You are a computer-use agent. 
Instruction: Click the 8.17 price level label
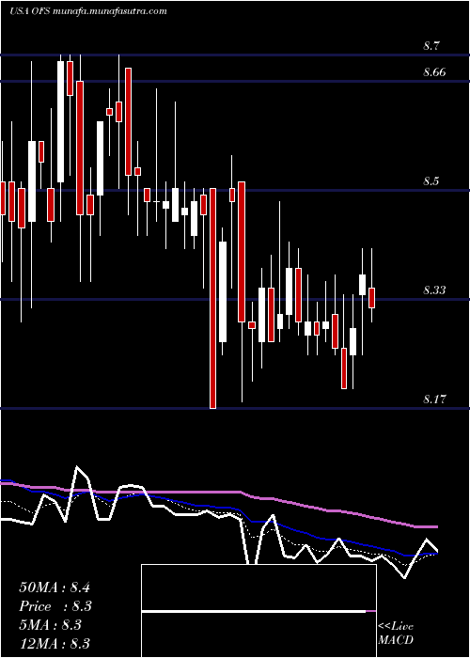(x=434, y=399)
